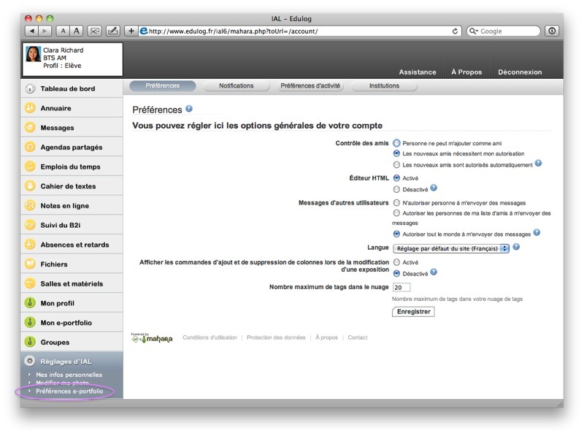Click the Mon e-portfolio green icon
The height and width of the screenshot is (436, 584).
click(30, 322)
